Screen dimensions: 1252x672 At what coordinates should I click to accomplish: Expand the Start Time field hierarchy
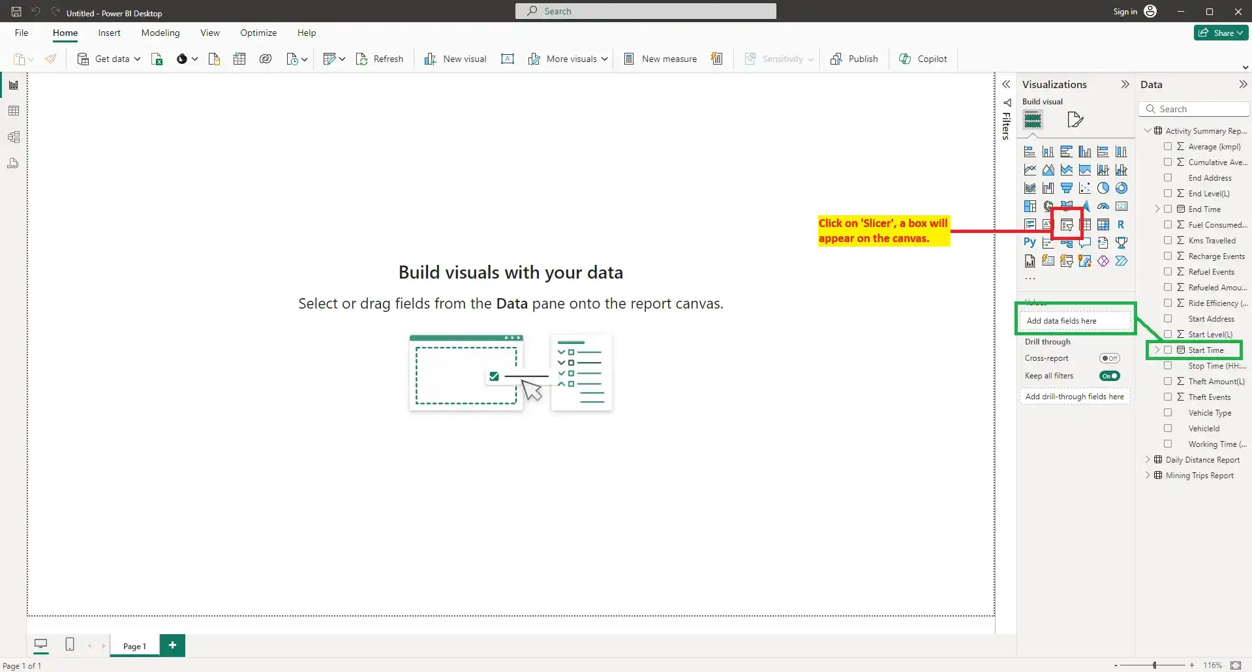coord(1157,350)
